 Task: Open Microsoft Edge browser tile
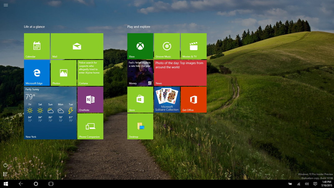point(37,73)
